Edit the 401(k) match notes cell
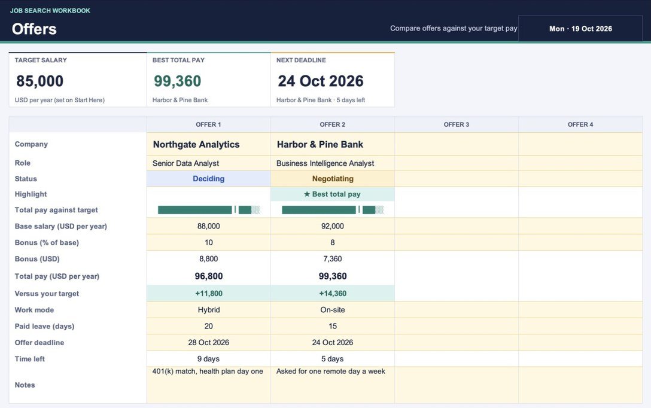 click(208, 385)
